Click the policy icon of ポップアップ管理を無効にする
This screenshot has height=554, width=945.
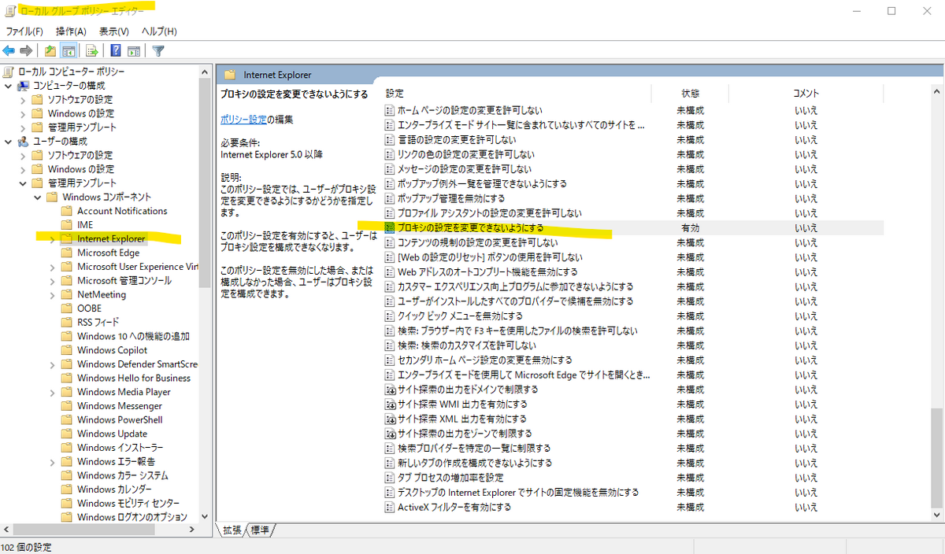click(x=390, y=198)
